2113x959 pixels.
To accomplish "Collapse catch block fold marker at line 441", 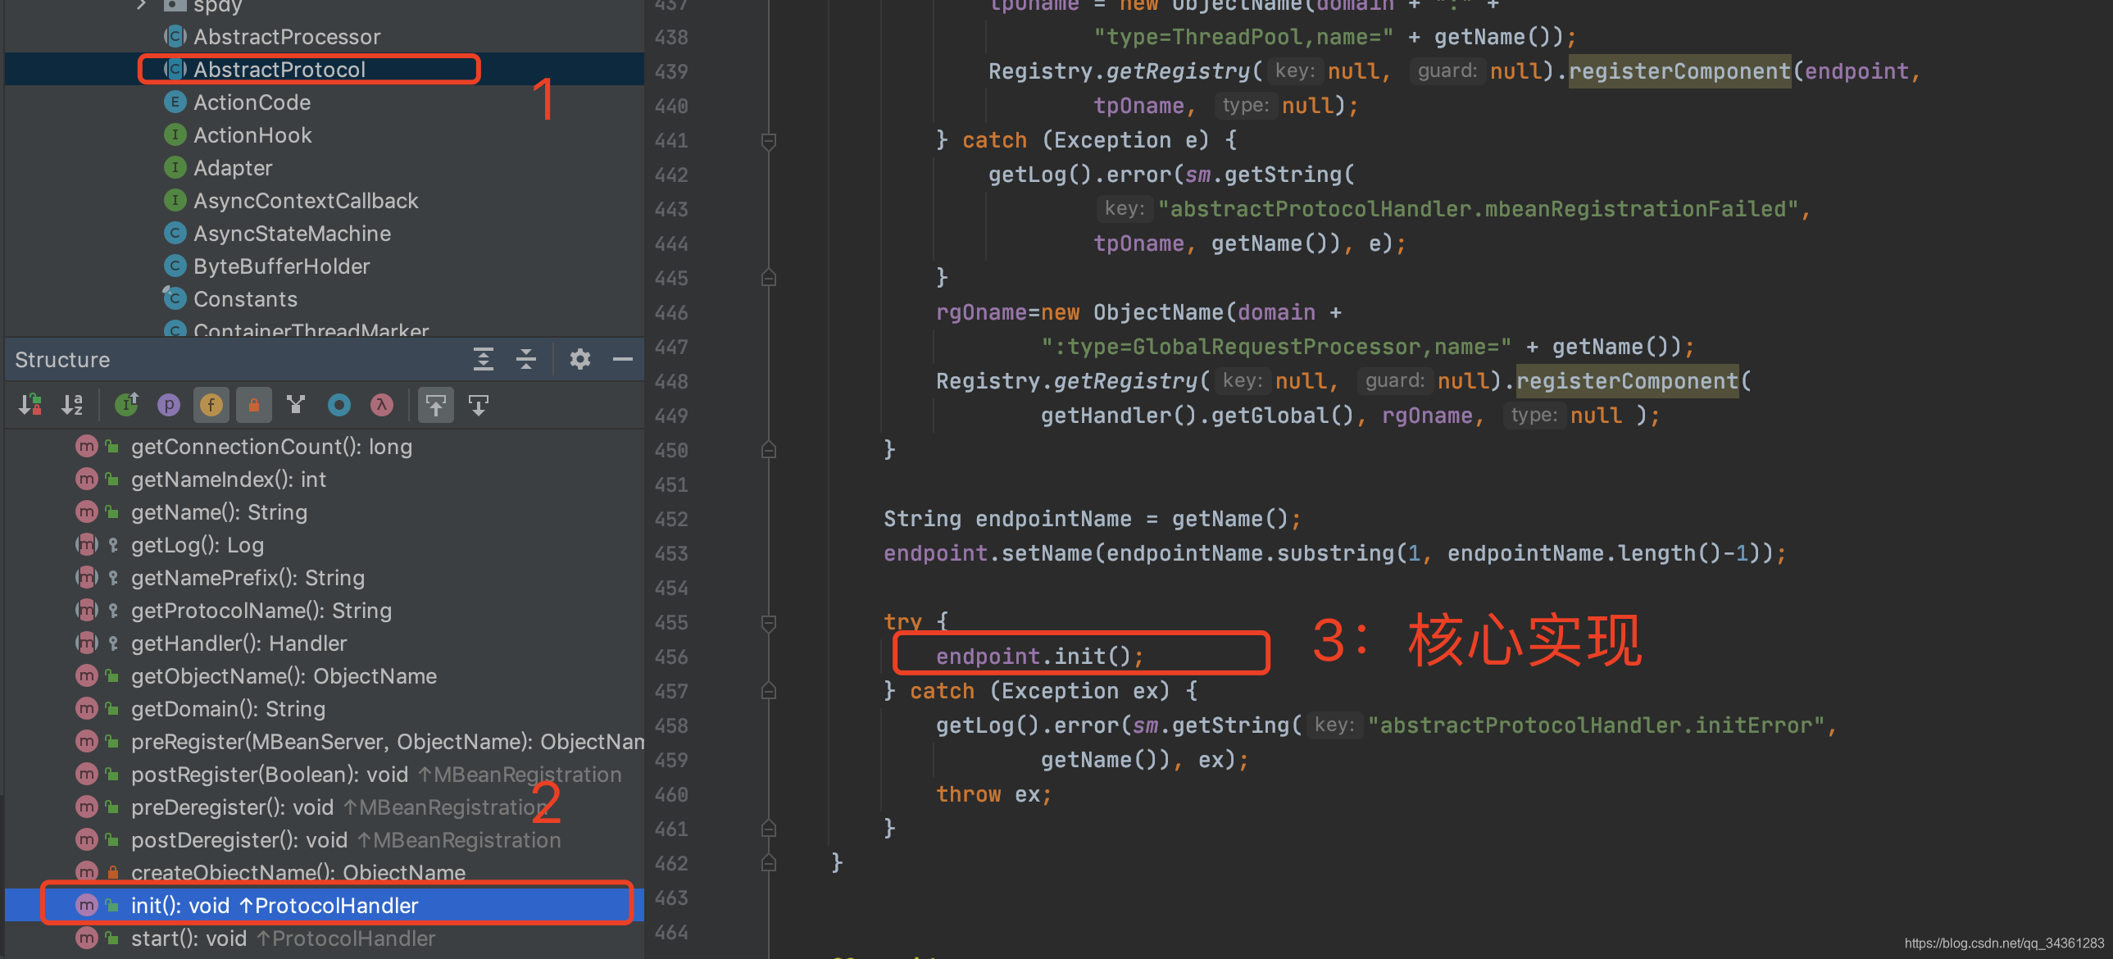I will coord(769,141).
